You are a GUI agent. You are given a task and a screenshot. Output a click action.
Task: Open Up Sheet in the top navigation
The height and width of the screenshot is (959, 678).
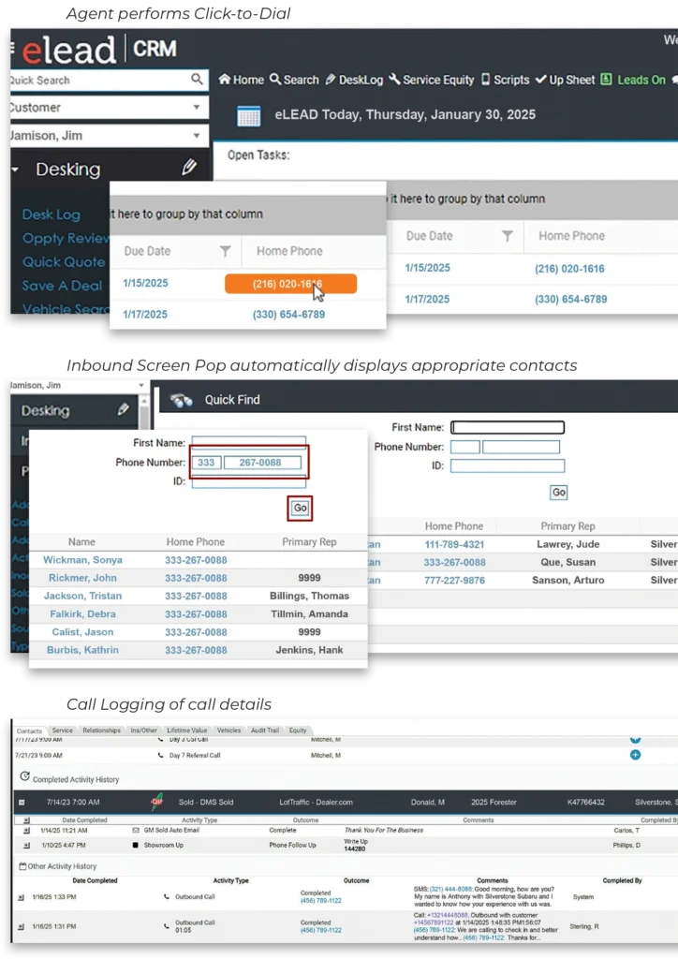tap(566, 81)
